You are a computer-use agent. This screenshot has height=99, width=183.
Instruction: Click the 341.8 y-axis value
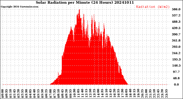coord(176,40)
